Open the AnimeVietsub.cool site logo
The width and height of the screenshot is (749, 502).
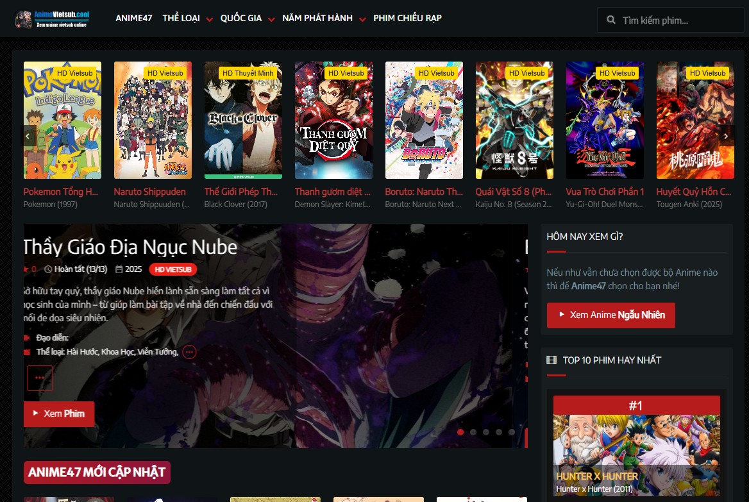coord(51,19)
